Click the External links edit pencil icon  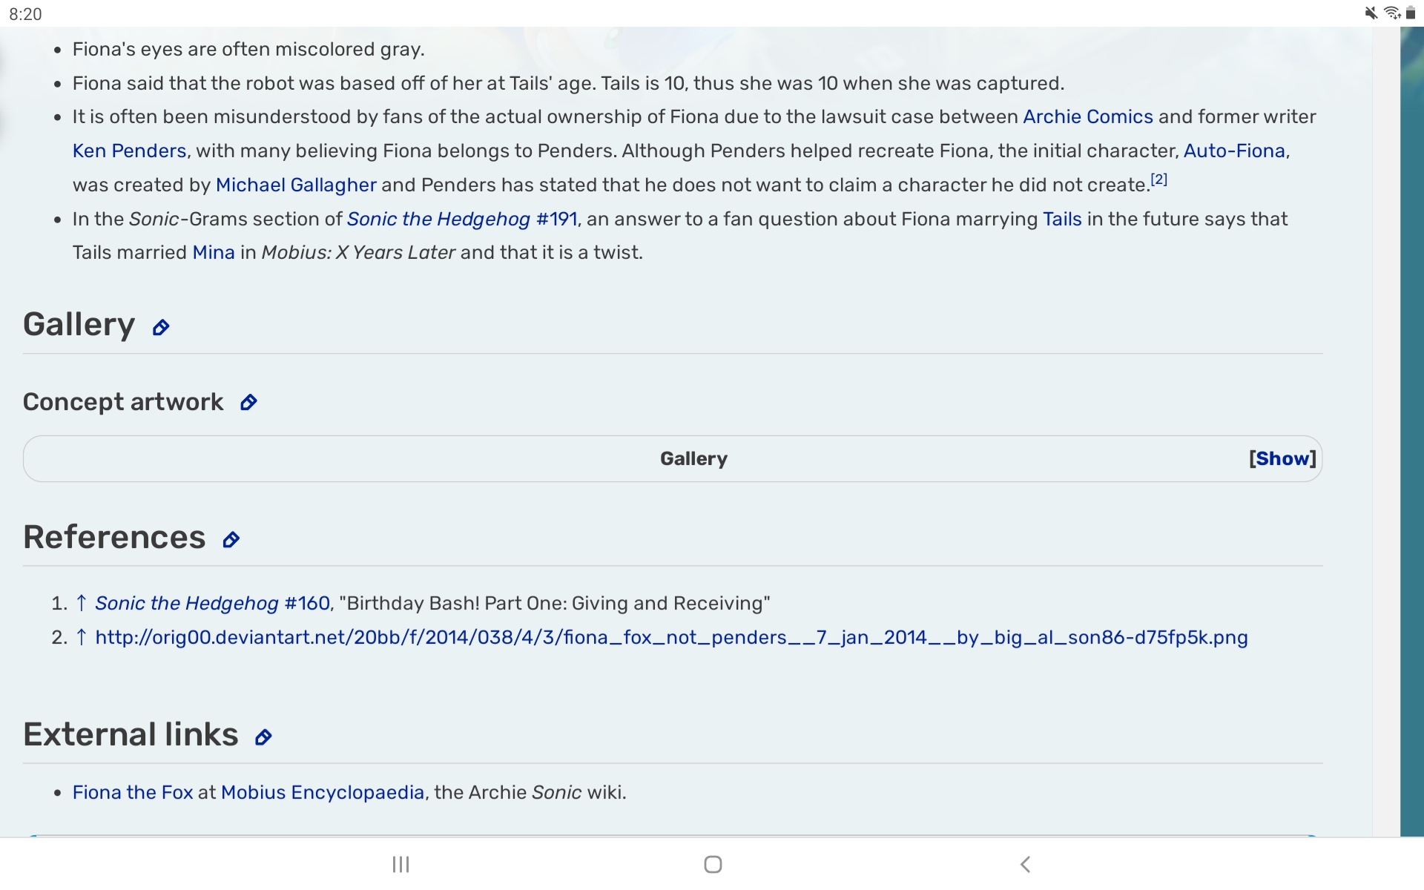pyautogui.click(x=263, y=737)
